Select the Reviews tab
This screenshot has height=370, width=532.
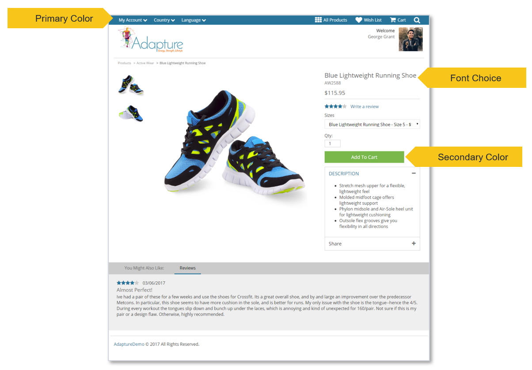[x=188, y=268]
